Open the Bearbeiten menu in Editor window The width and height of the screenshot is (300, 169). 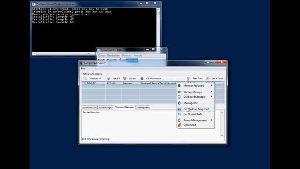pyautogui.click(x=113, y=55)
